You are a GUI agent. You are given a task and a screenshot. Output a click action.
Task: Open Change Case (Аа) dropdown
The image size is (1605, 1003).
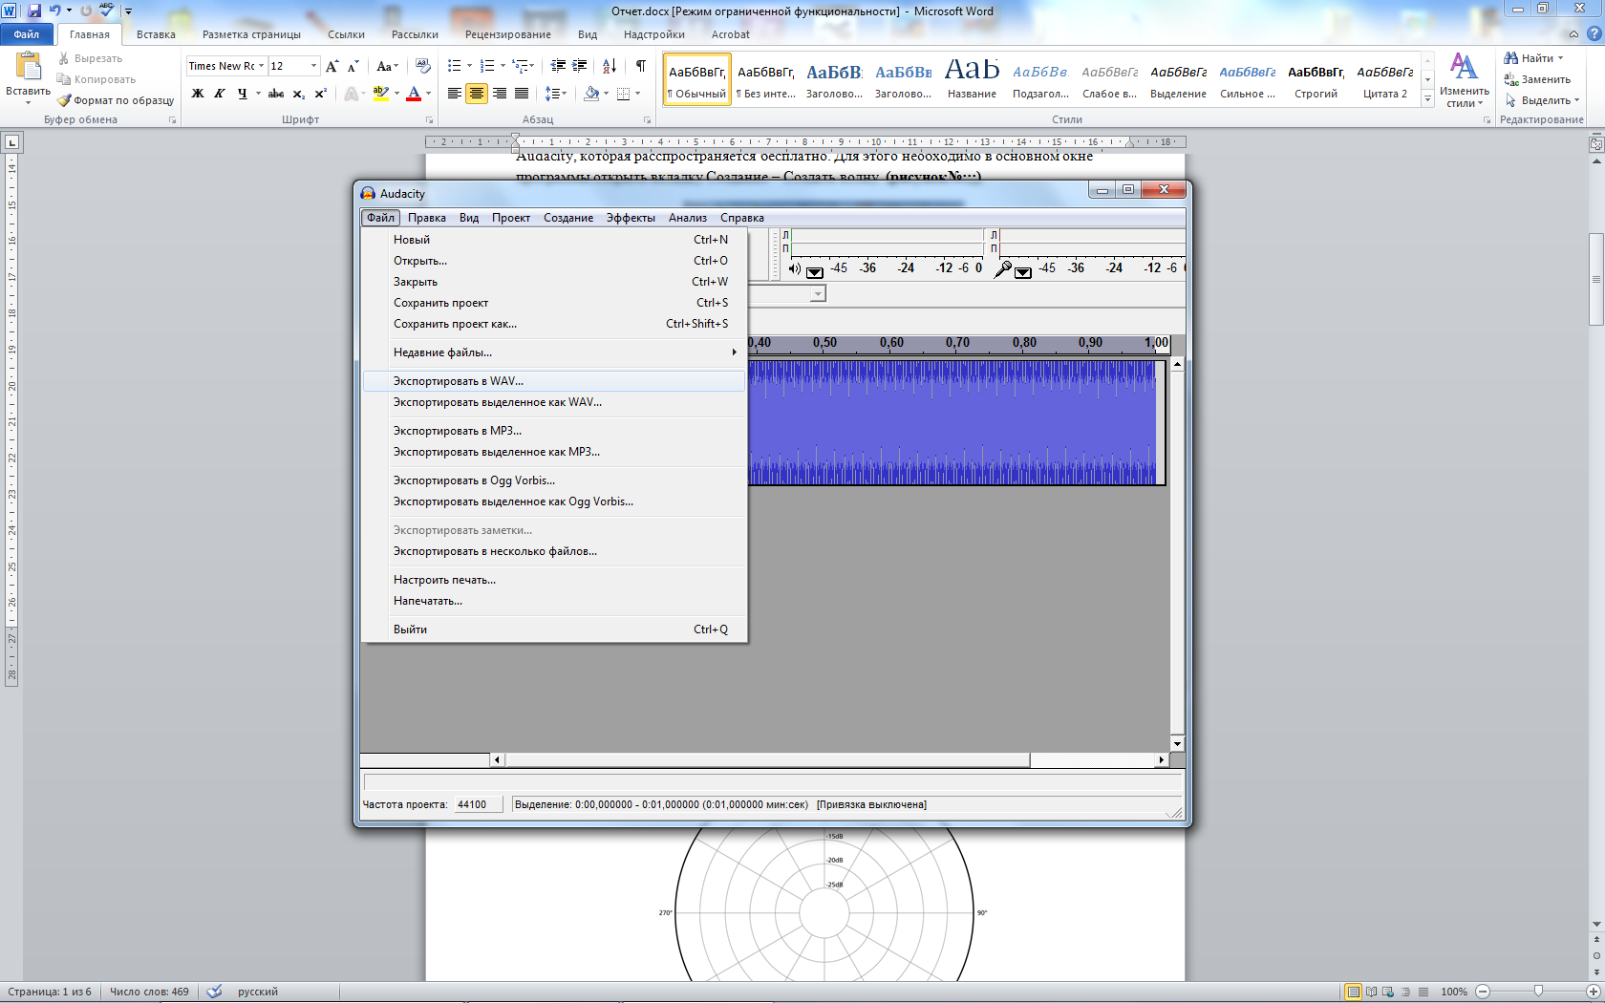coord(387,66)
